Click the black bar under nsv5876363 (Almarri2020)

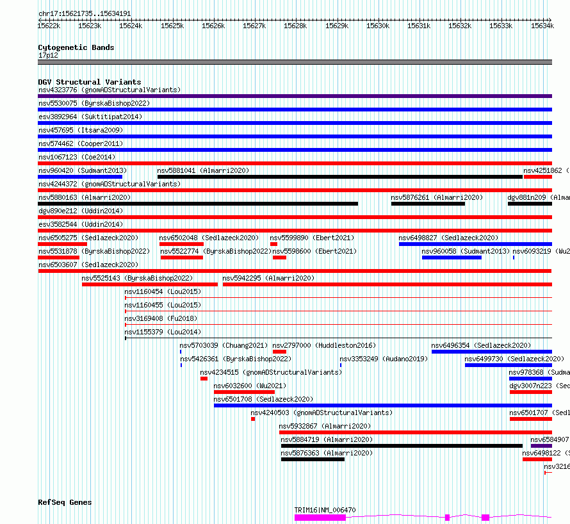(313, 460)
